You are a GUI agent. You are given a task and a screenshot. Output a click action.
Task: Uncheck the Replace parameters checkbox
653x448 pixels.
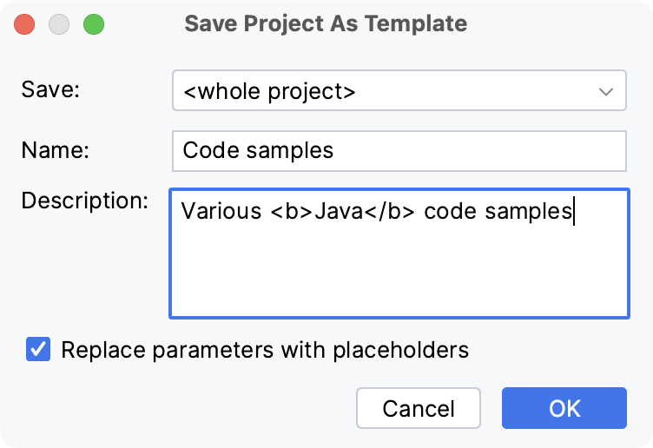(x=39, y=350)
